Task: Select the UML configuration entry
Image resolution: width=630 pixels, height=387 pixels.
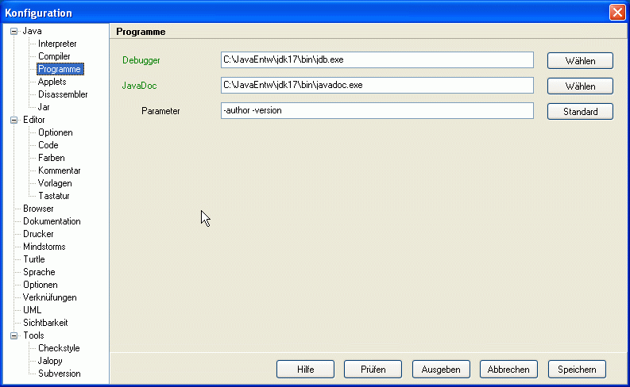Action: pos(32,310)
